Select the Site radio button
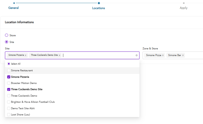This screenshot has width=203, height=124. pyautogui.click(x=7, y=42)
